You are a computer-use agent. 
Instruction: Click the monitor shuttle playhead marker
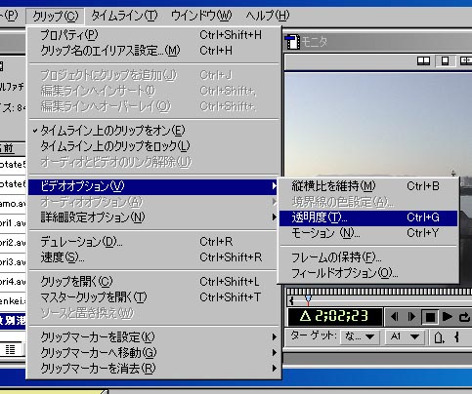pos(308,300)
